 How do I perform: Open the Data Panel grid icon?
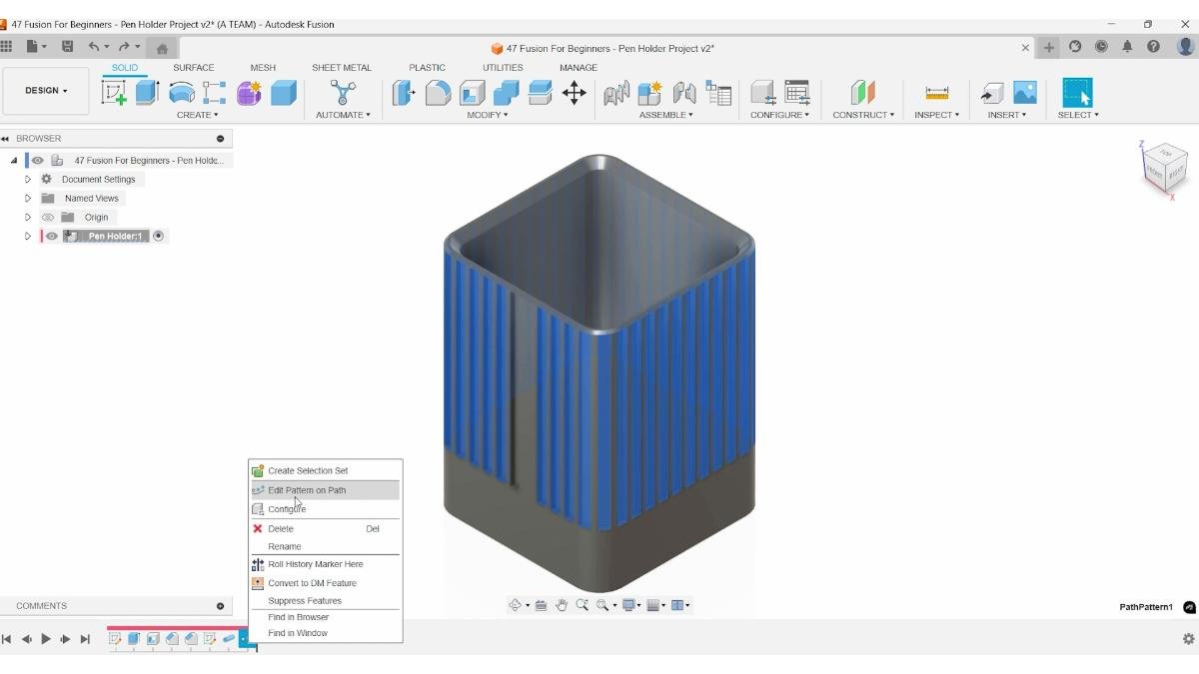click(7, 47)
